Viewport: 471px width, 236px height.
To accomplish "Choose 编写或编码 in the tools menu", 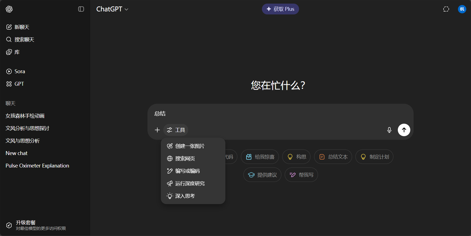I will (x=193, y=171).
